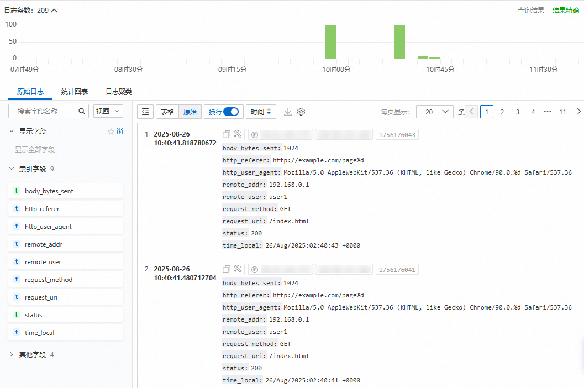Click the tools icon on log entry 2

tap(238, 269)
